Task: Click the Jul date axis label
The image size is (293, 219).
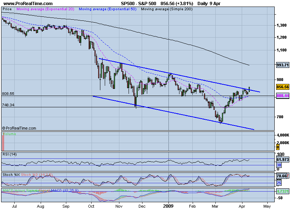Action: 14,206
